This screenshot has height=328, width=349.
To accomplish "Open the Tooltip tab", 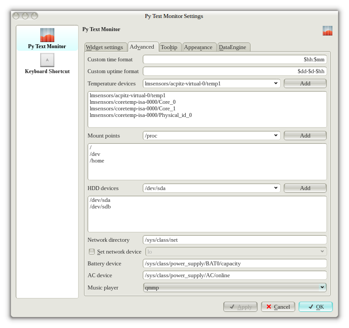I will (x=169, y=47).
